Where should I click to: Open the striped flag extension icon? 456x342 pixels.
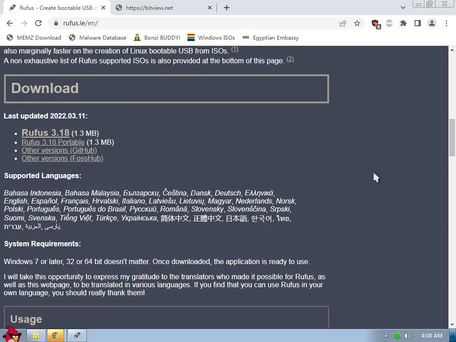click(x=389, y=23)
